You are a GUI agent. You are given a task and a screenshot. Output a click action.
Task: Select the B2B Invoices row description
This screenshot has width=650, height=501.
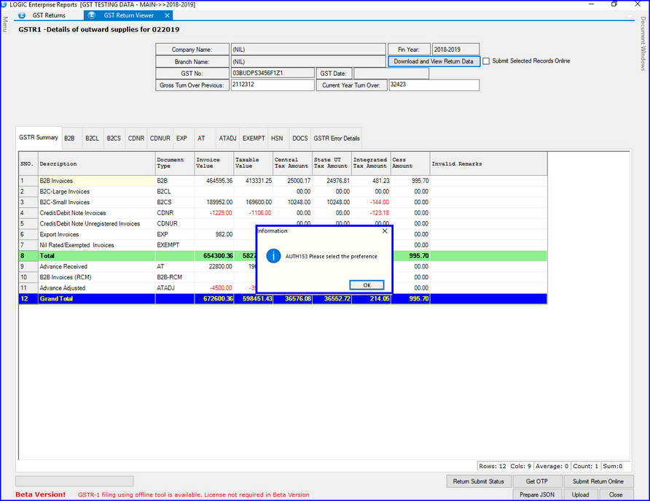pos(97,181)
